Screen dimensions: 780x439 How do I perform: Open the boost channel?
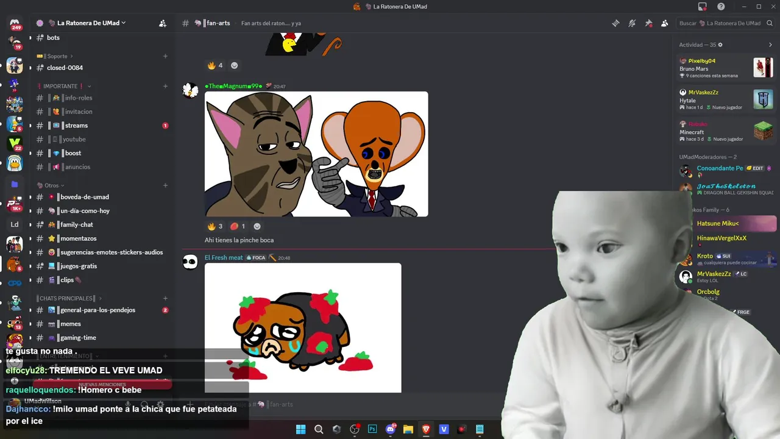coord(102,153)
